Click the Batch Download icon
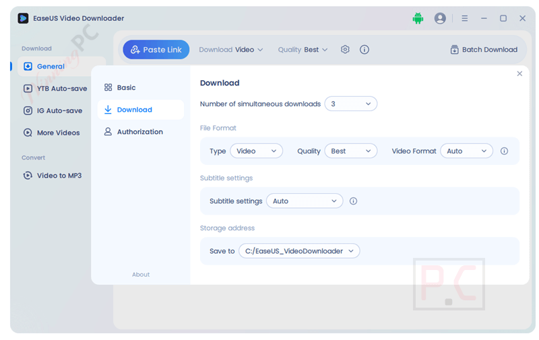The width and height of the screenshot is (539, 340). pyautogui.click(x=454, y=49)
